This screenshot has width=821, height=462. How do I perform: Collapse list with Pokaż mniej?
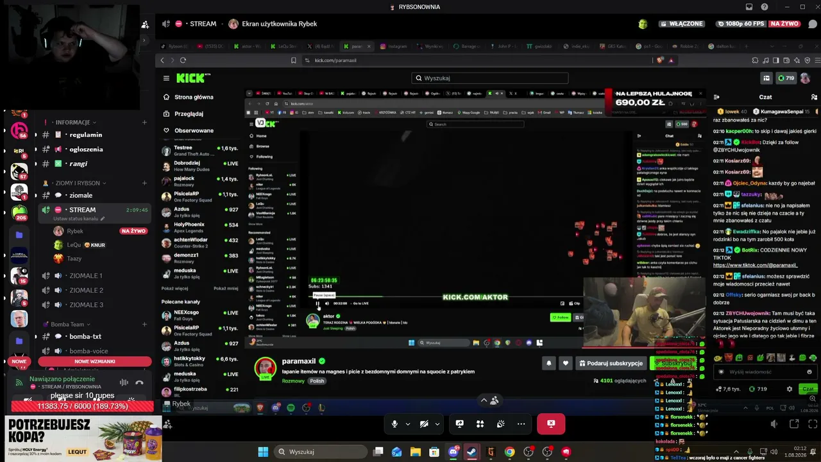tap(226, 289)
